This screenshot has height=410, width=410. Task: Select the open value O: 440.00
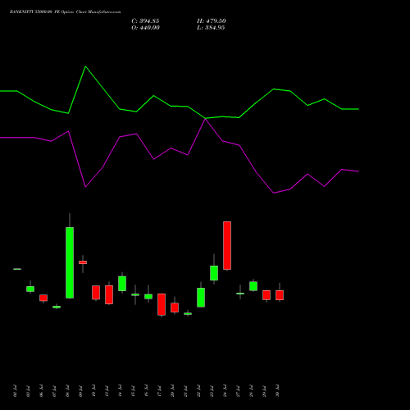pos(145,28)
